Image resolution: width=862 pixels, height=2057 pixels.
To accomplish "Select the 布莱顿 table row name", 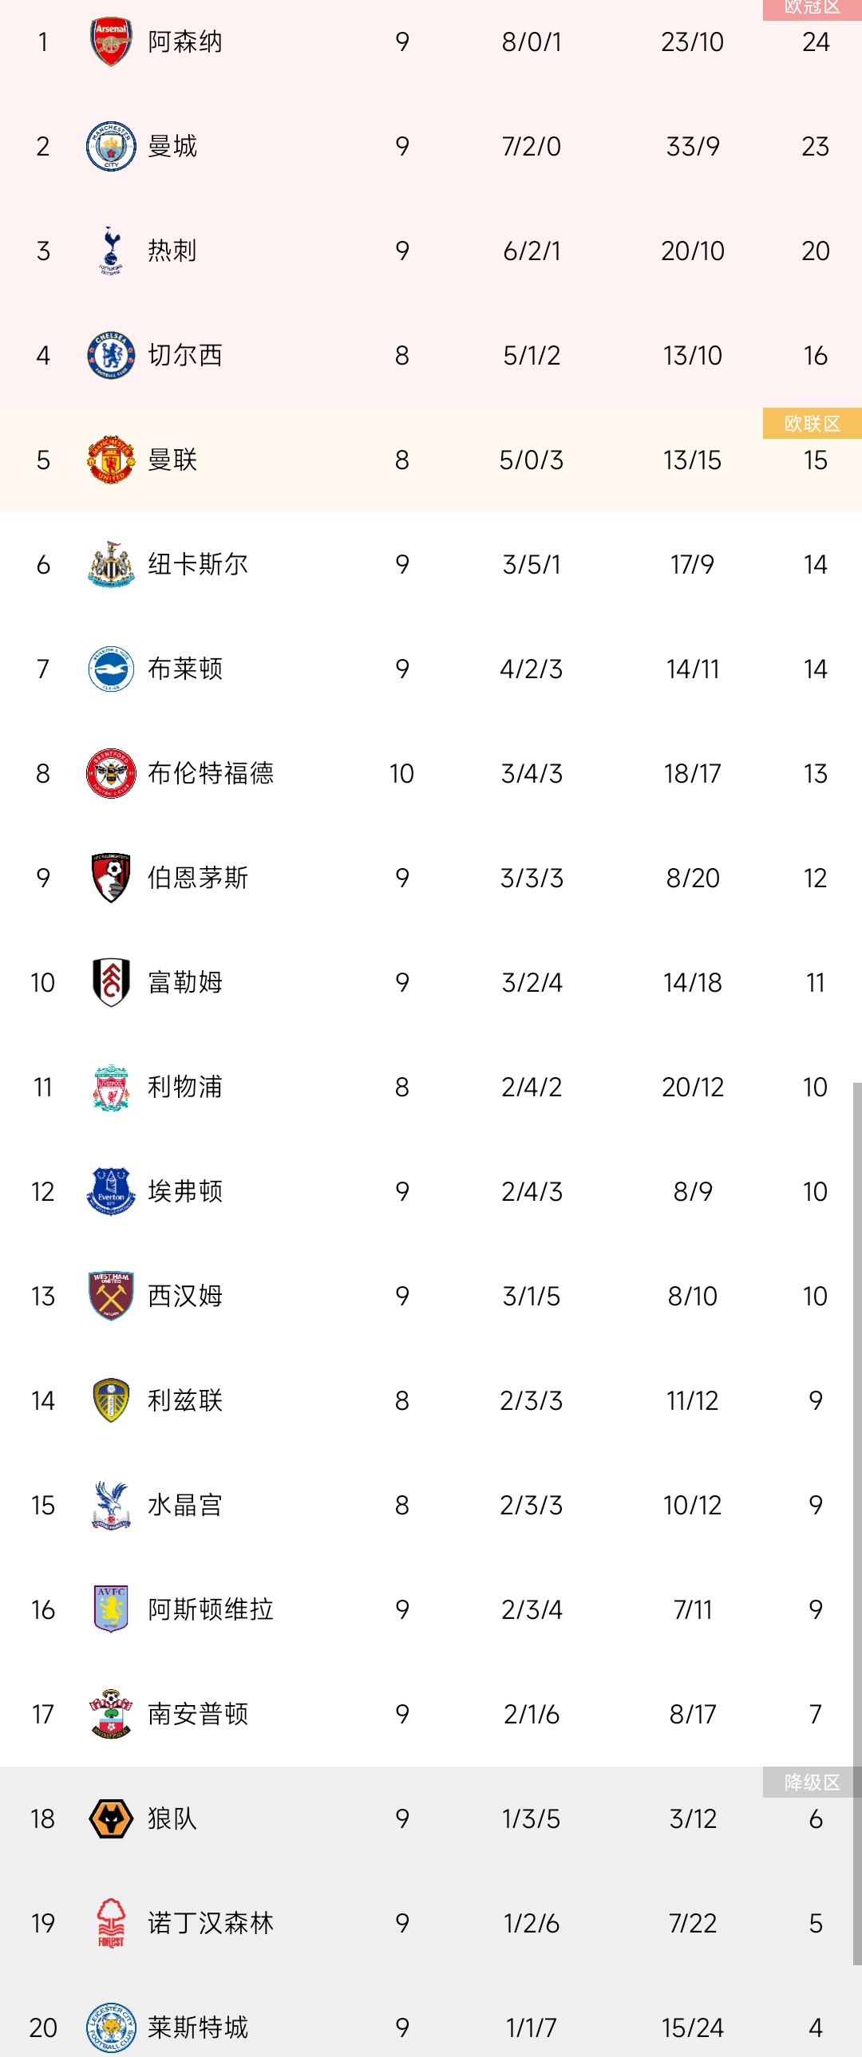I will [x=185, y=669].
